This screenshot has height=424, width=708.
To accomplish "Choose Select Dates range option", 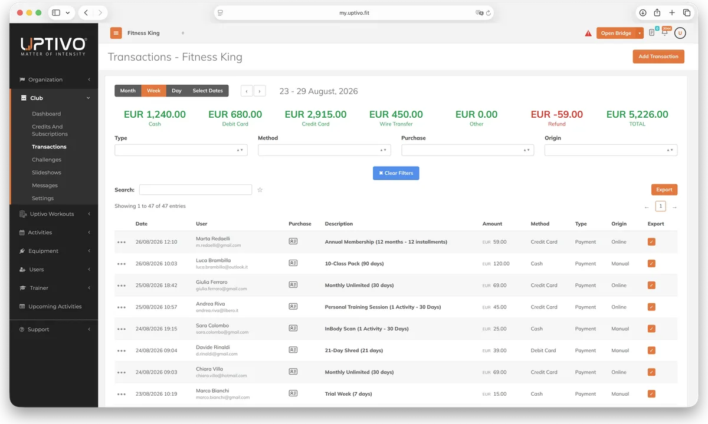I will tap(208, 91).
